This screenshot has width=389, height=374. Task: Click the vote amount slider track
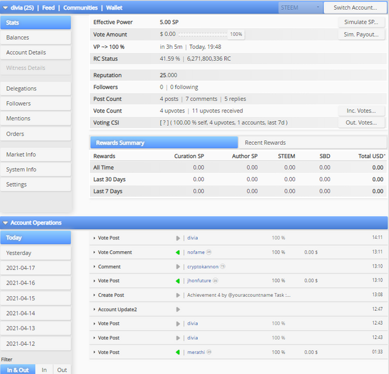point(202,35)
